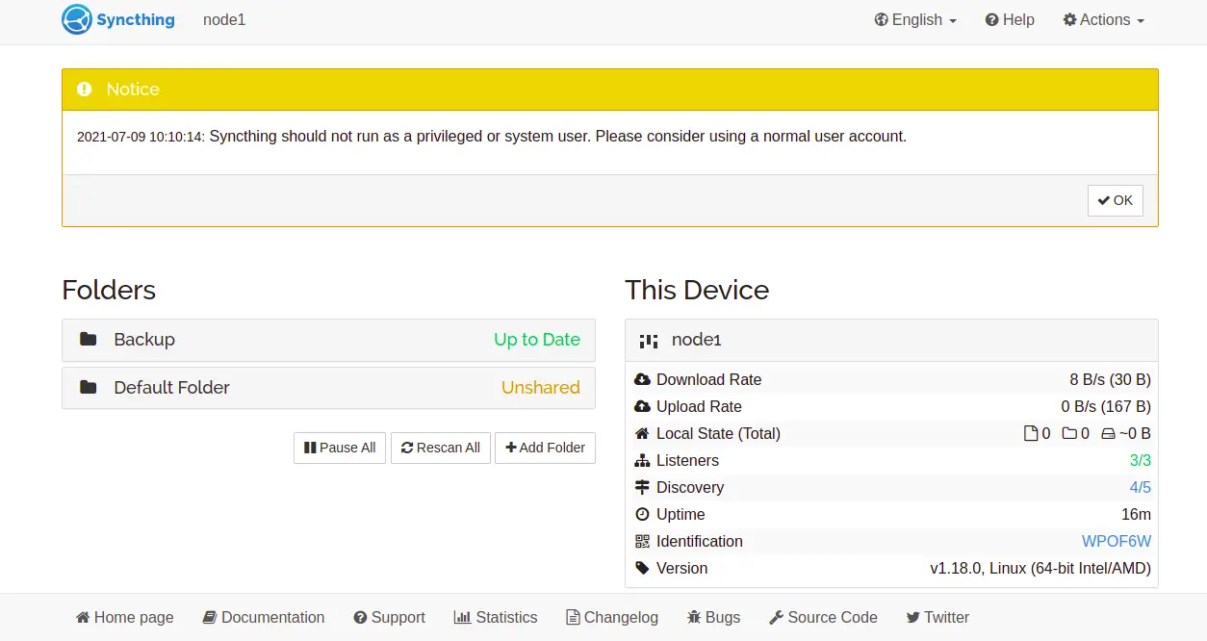Expand the Backup folder row
Viewport: 1207px width, 641px height.
coord(328,340)
